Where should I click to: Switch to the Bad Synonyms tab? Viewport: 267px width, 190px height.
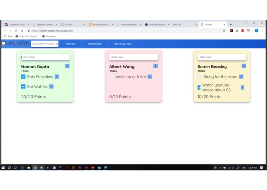[x=101, y=25]
